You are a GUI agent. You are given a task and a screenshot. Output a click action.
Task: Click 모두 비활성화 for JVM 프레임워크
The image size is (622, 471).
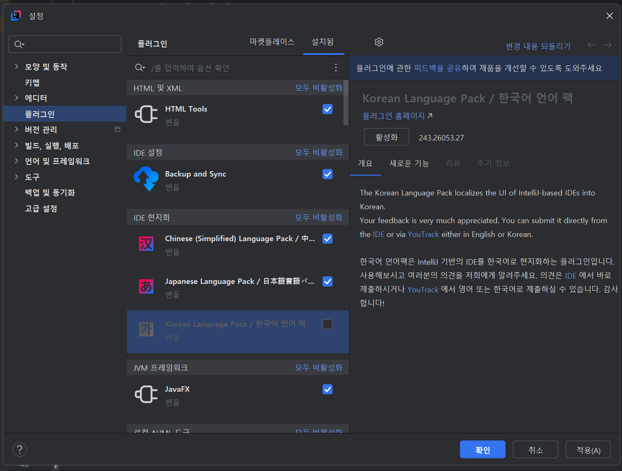[319, 367]
